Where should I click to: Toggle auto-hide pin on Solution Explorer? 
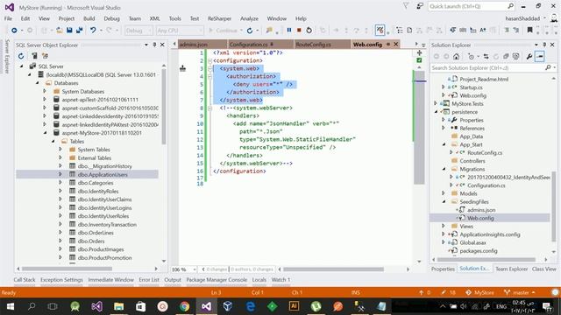pos(544,45)
